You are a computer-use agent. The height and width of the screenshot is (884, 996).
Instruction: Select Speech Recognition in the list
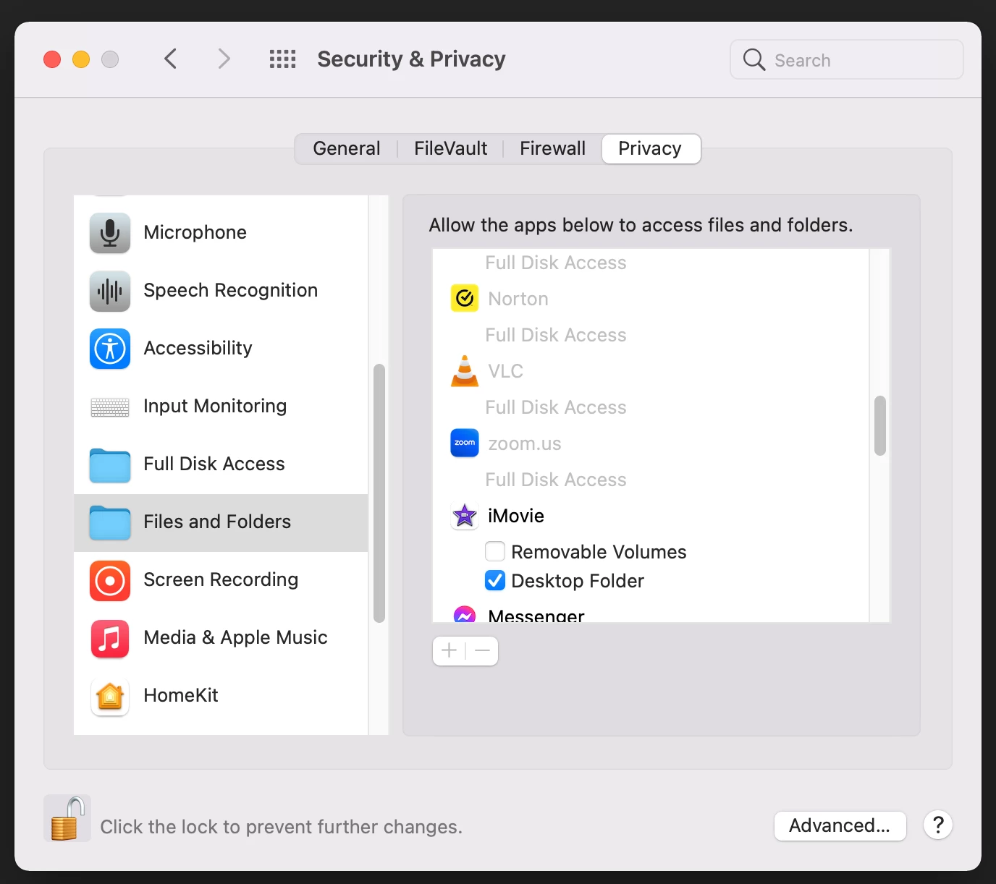230,290
